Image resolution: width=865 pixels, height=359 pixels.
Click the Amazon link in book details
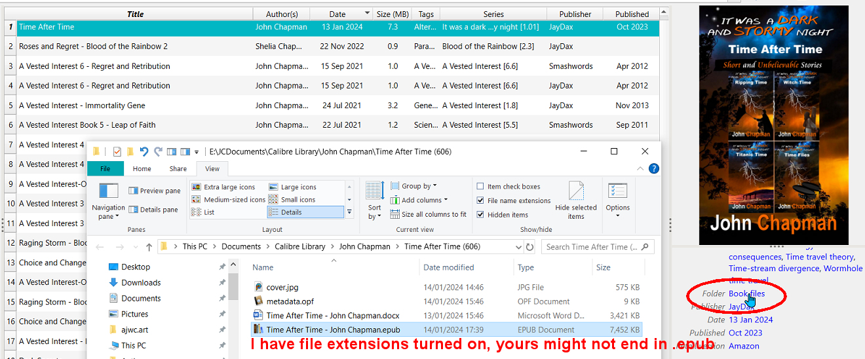(744, 346)
